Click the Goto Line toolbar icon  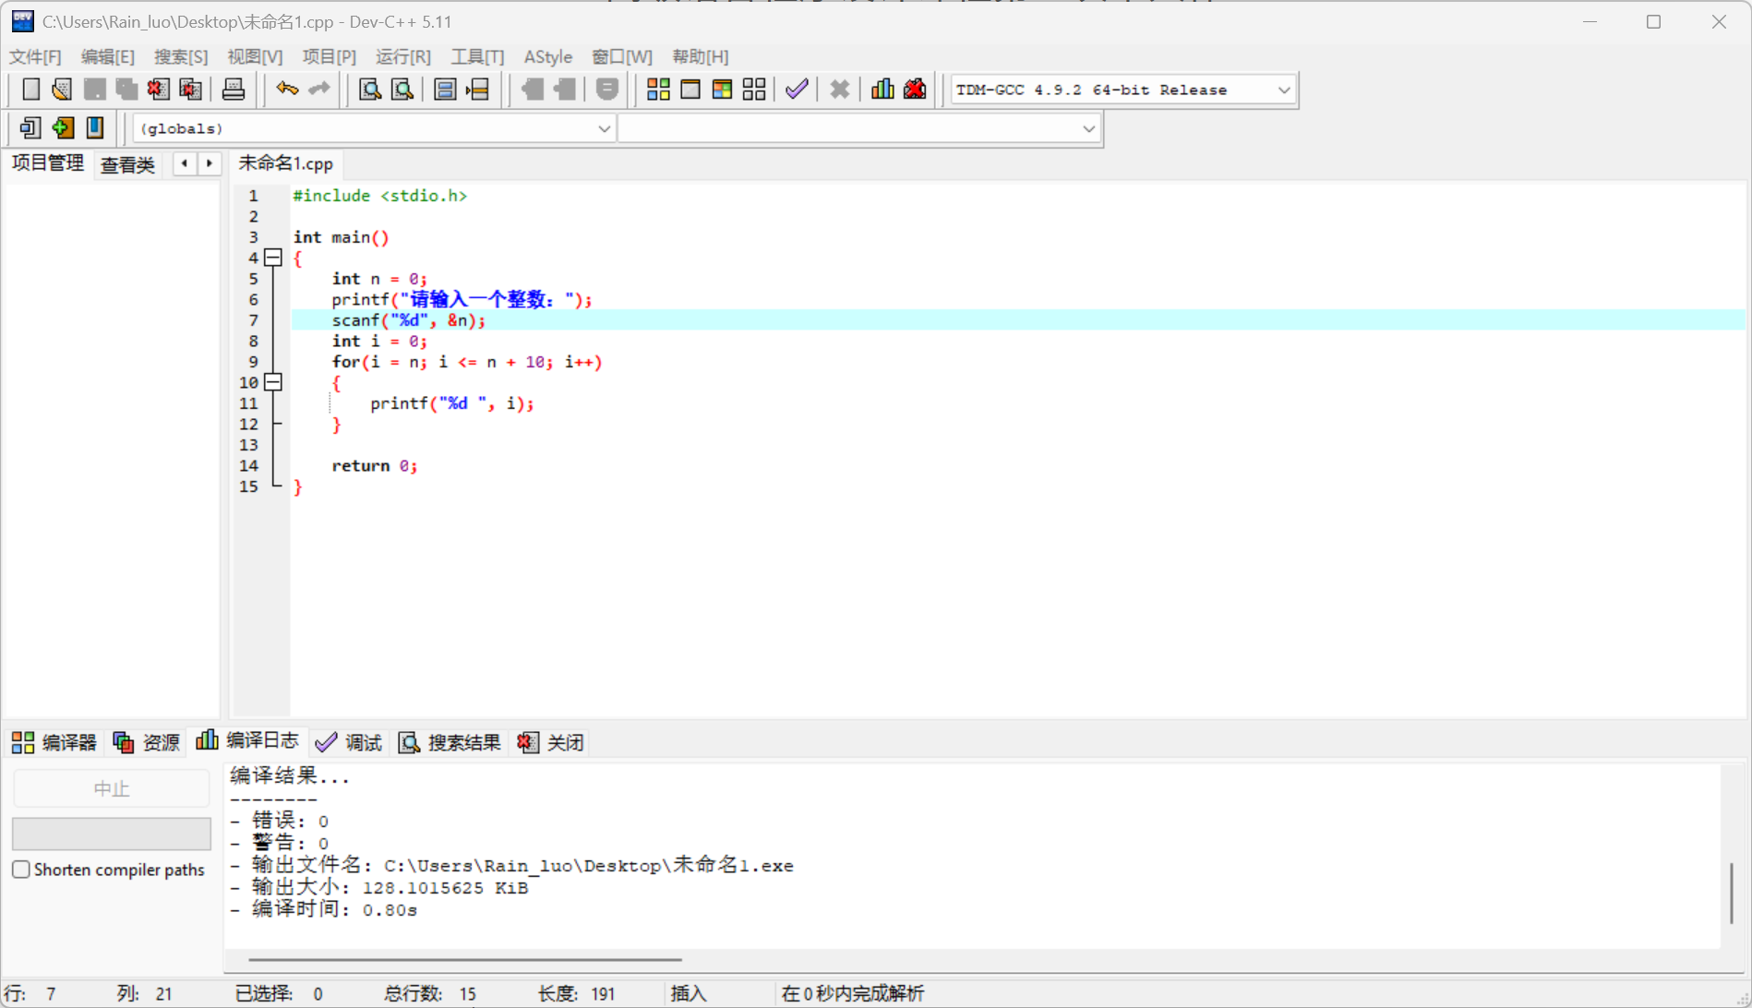pos(477,90)
